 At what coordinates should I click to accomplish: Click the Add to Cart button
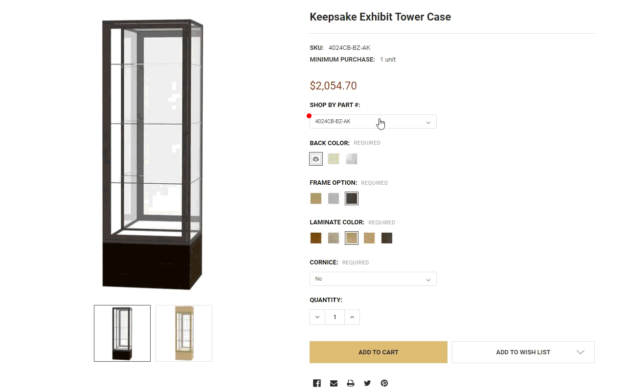point(378,352)
